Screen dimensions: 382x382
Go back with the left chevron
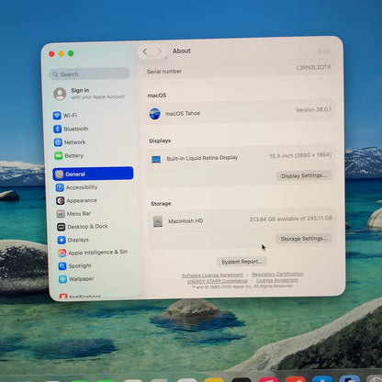145,51
